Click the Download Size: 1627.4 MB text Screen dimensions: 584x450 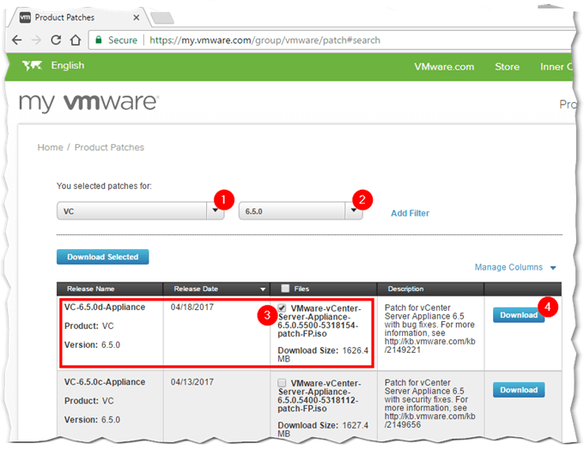click(x=323, y=429)
